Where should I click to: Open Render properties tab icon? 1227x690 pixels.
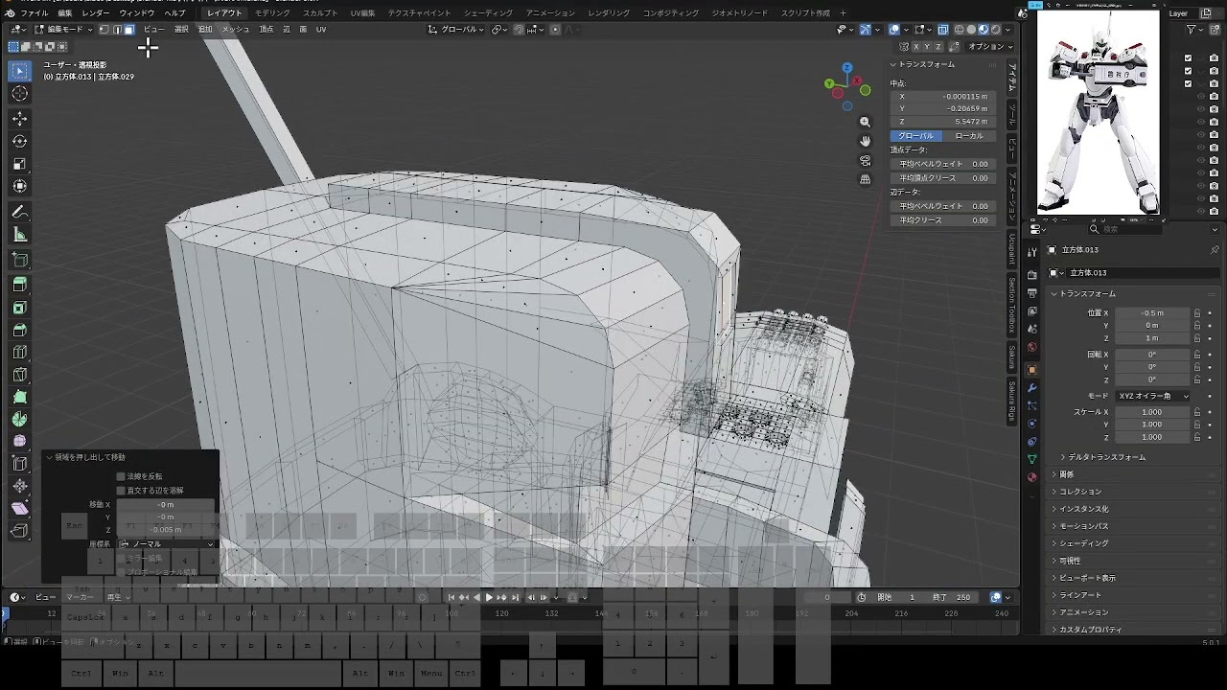[x=1031, y=275]
